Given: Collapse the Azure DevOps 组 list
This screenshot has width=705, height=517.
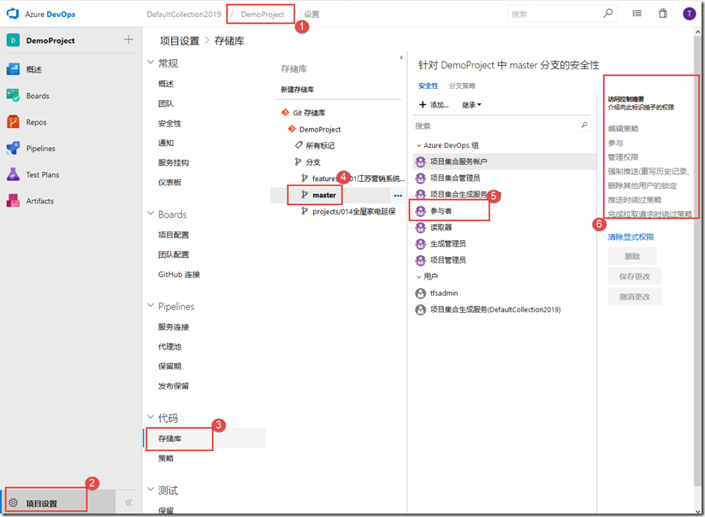Looking at the screenshot, I should click(x=418, y=145).
